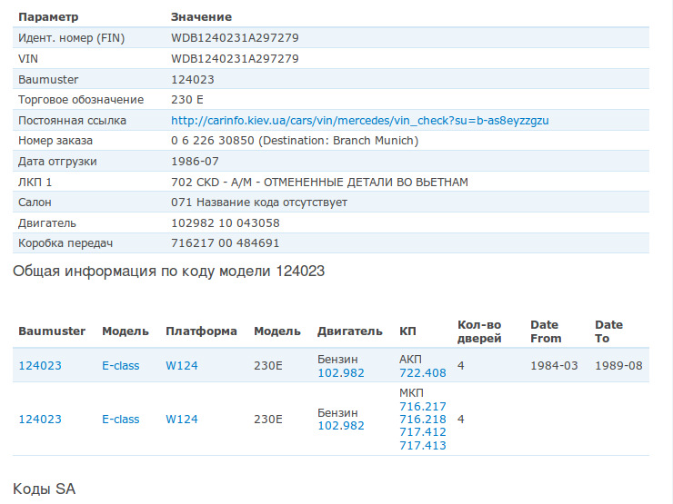Click the shipping date '1986-07'
Viewport: 673px width, 504px height.
coord(195,162)
